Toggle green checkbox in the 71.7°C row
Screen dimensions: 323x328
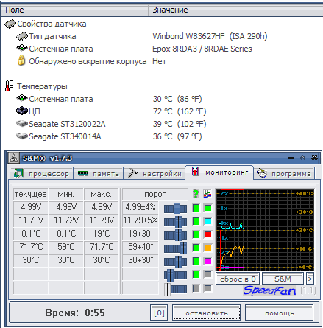tap(196, 248)
